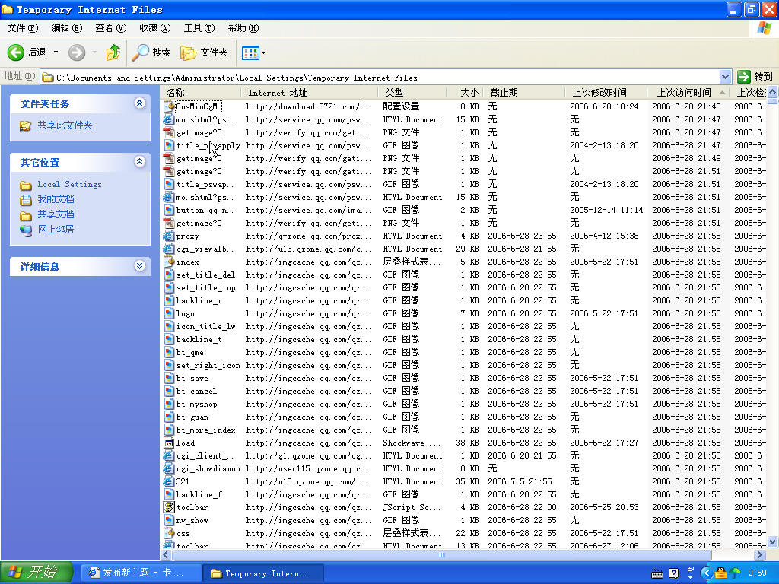The image size is (779, 584).
Task: Open the 我的文档 link
Action: (56, 199)
